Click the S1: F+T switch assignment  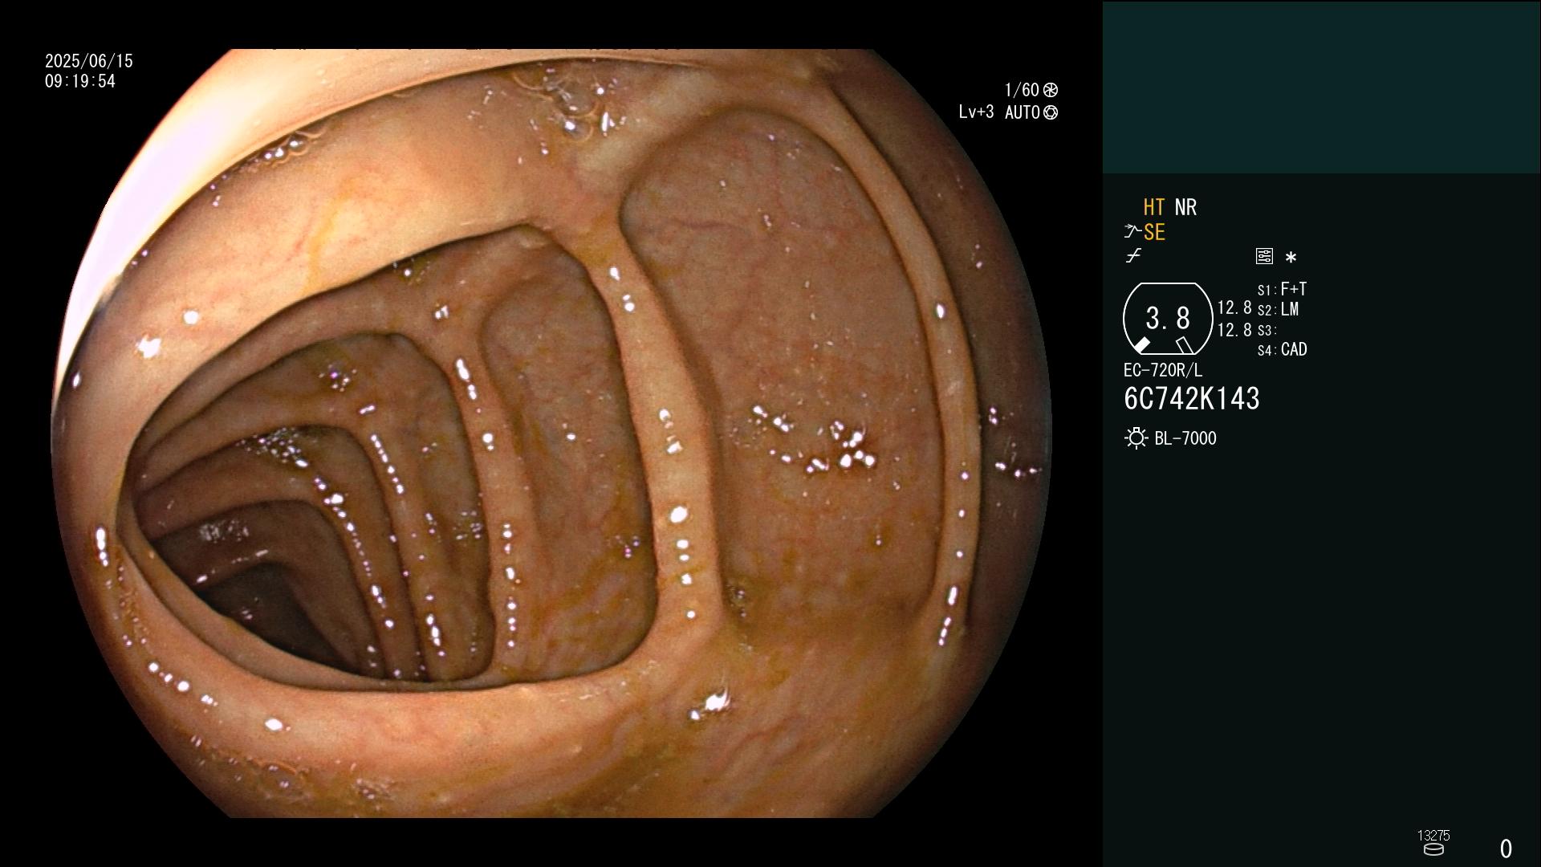(x=1282, y=289)
